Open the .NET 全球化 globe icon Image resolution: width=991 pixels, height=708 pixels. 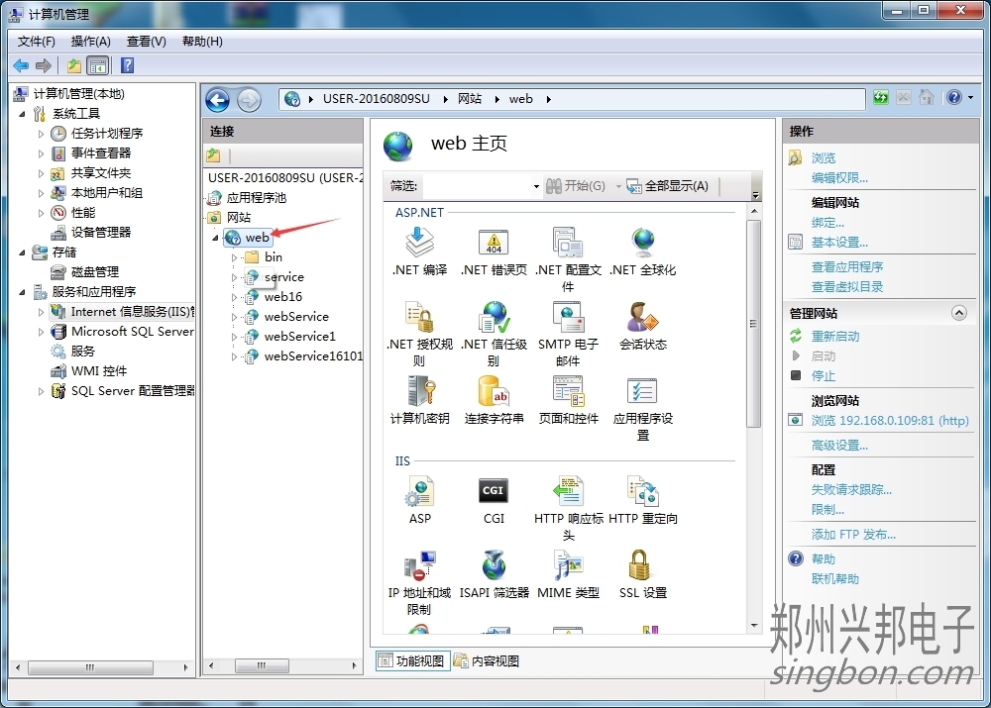coord(643,243)
